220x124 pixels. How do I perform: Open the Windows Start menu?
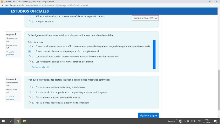4,121
